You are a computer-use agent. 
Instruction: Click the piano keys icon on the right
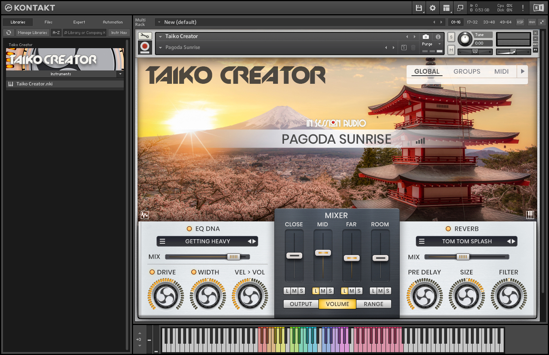pos(530,215)
